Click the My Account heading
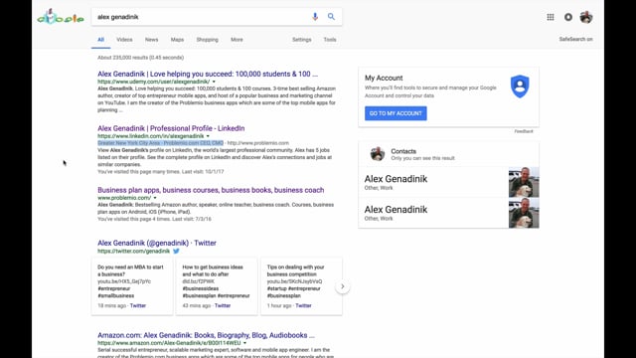This screenshot has width=636, height=358. pos(384,78)
